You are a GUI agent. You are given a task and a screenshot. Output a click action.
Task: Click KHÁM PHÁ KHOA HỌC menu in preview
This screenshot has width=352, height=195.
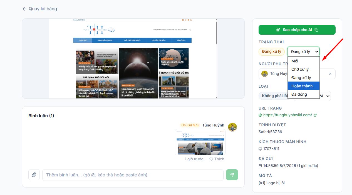(105, 40)
